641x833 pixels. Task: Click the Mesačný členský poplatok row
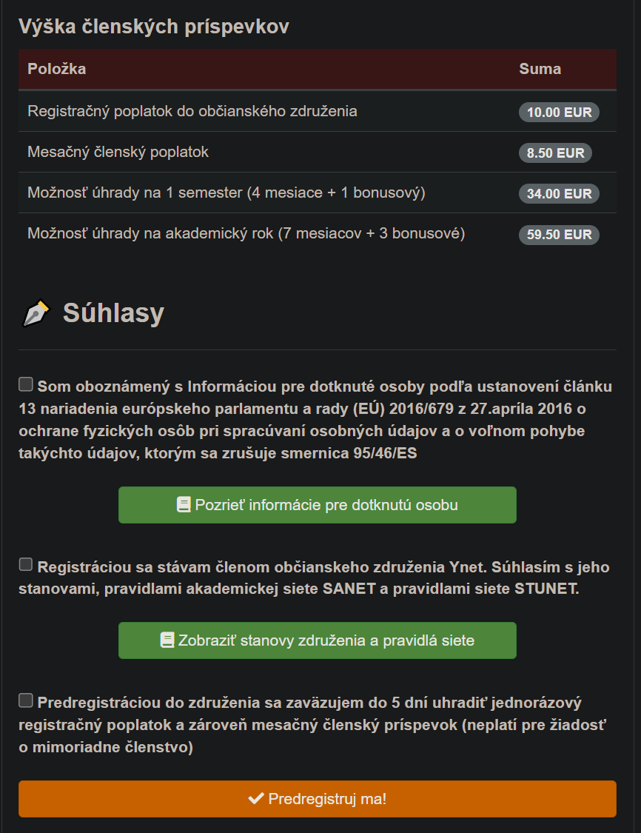pyautogui.click(x=118, y=152)
